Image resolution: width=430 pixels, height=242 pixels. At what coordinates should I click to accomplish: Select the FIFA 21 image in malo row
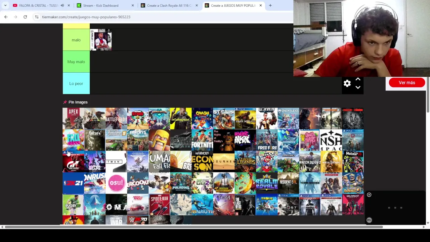[101, 40]
